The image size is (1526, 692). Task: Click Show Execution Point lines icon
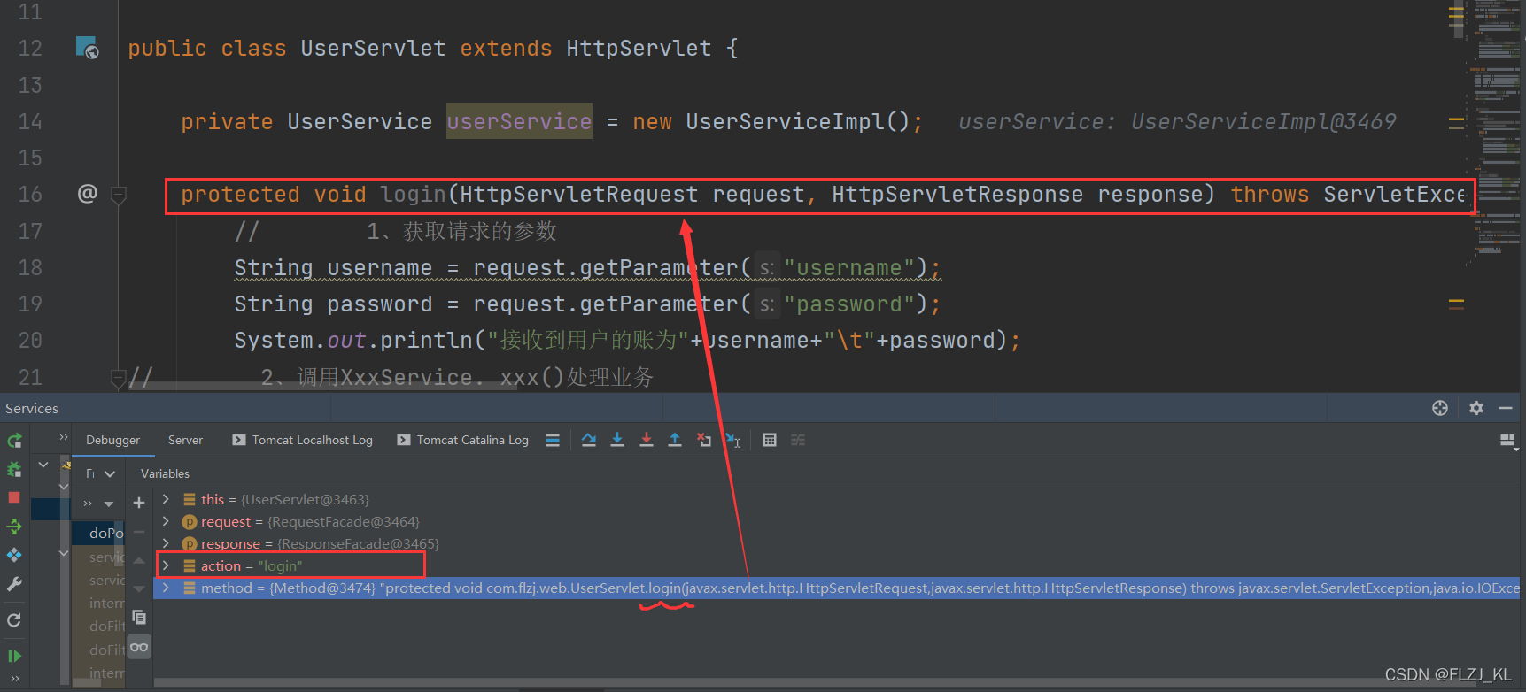point(553,440)
